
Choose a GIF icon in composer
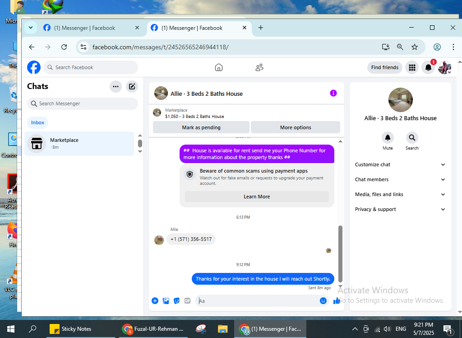coord(187,300)
